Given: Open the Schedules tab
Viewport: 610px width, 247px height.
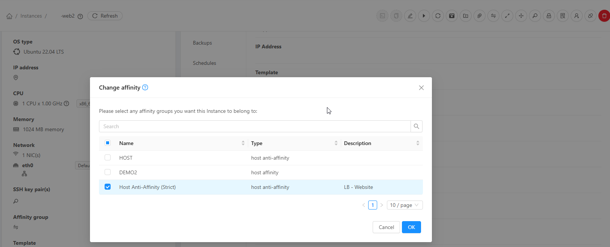Looking at the screenshot, I should pos(204,63).
